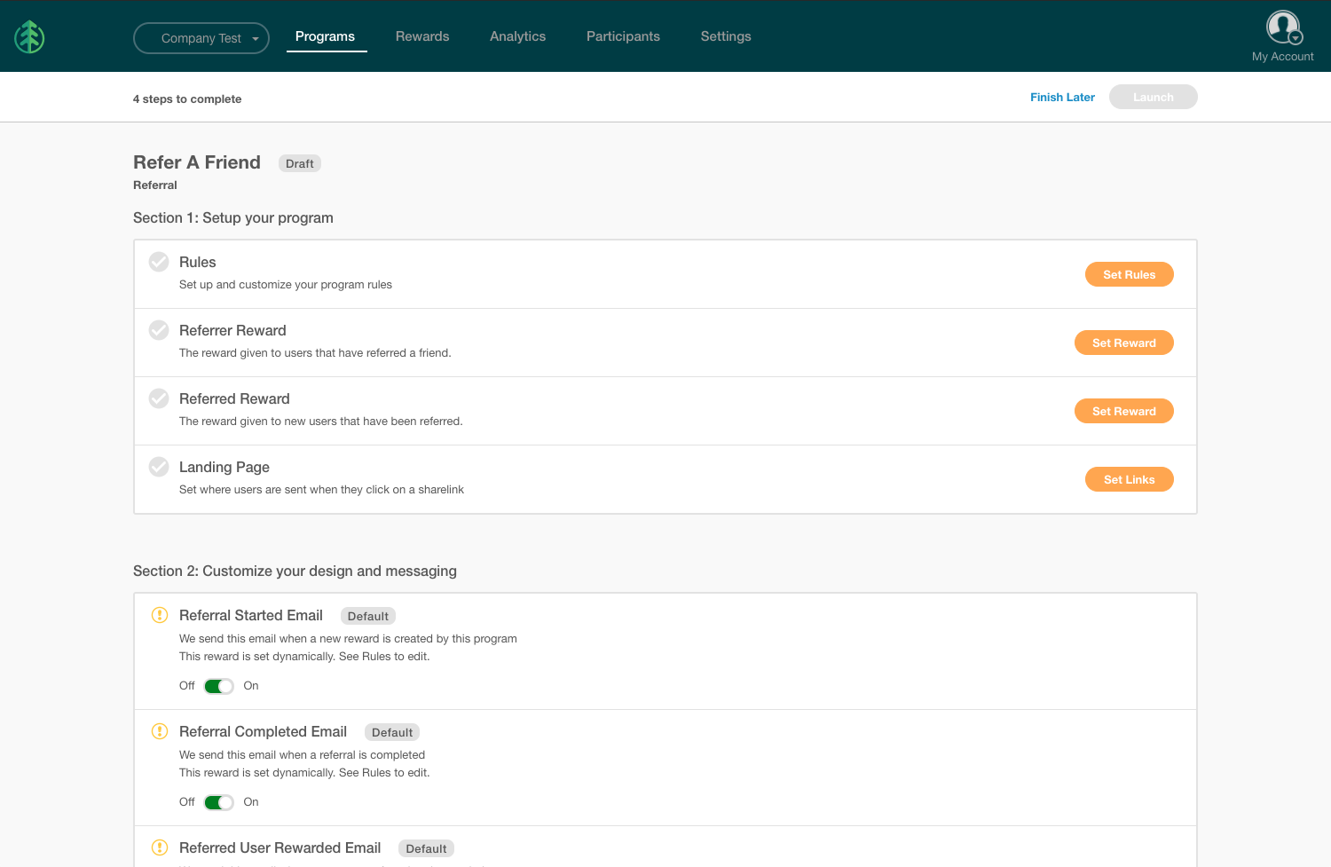This screenshot has height=867, width=1331.
Task: Go to the Participants tab
Action: pos(623,36)
